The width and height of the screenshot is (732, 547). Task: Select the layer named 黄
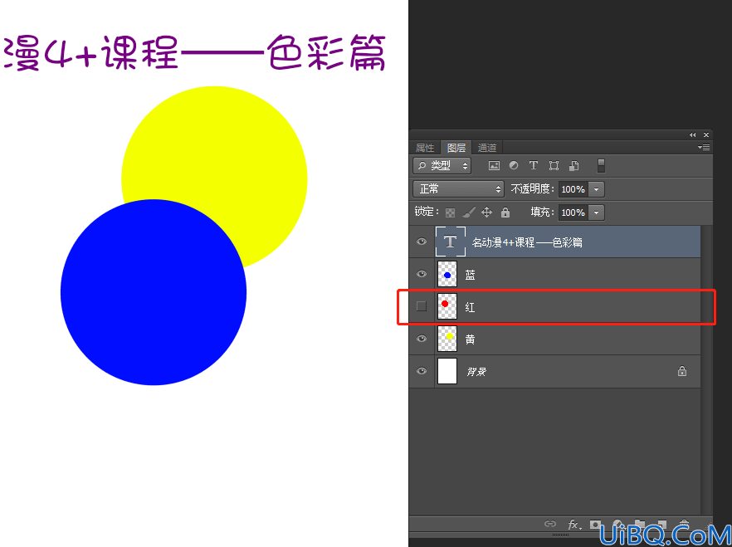pos(470,339)
